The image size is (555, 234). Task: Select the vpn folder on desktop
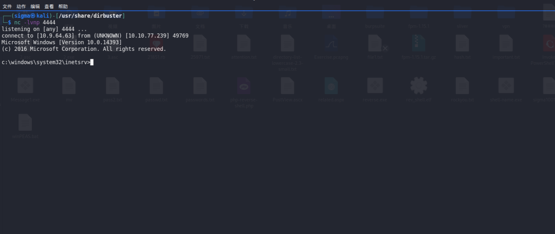(x=506, y=17)
